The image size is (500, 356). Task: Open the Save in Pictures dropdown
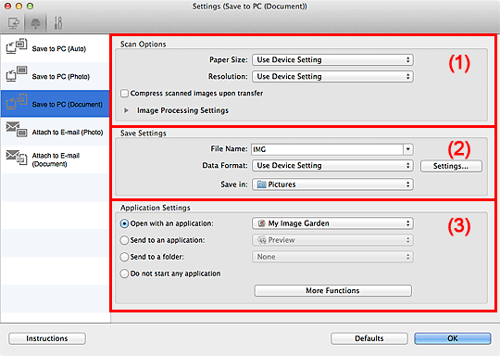tap(332, 184)
